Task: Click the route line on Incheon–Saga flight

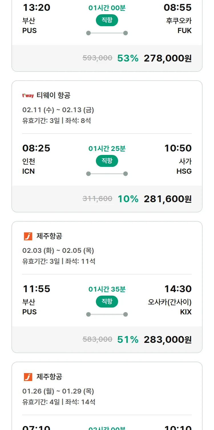Action: point(107,174)
